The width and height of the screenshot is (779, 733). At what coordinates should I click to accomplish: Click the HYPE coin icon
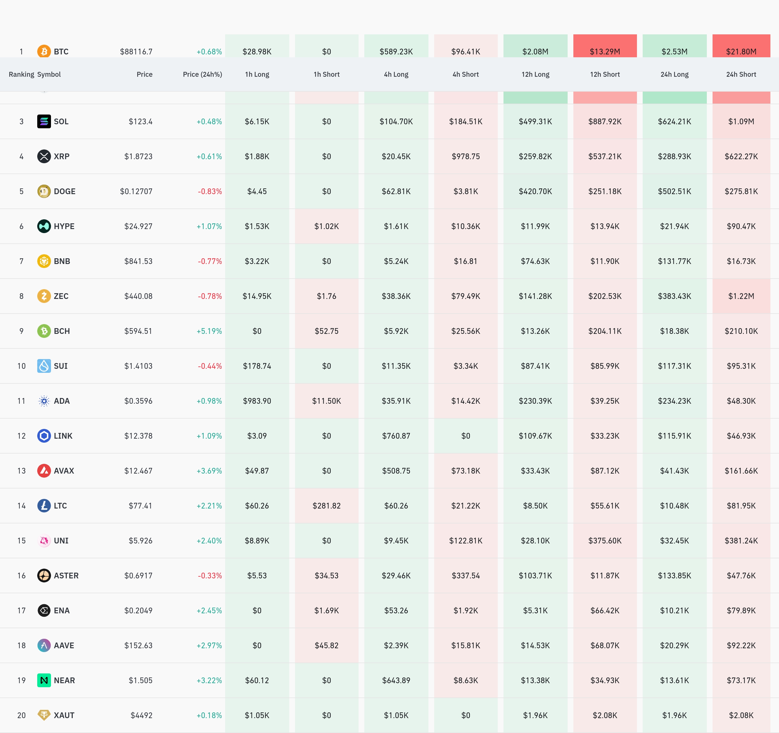coord(44,226)
